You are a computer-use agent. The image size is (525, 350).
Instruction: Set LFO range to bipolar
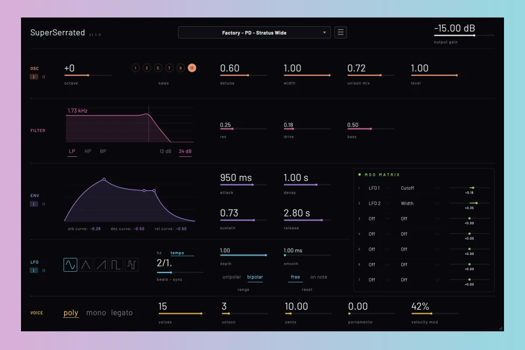(255, 277)
